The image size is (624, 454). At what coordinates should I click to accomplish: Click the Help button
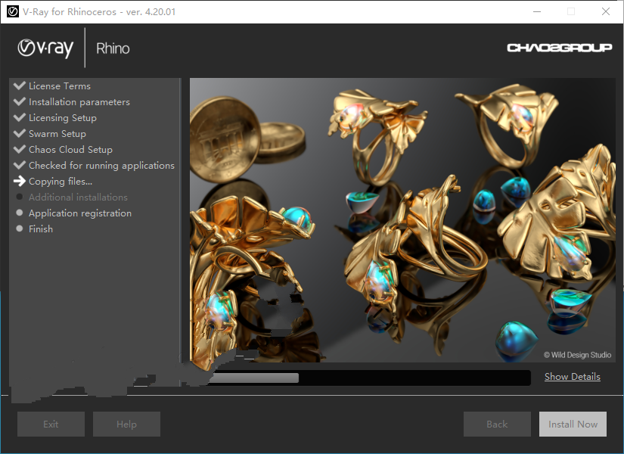(x=126, y=424)
